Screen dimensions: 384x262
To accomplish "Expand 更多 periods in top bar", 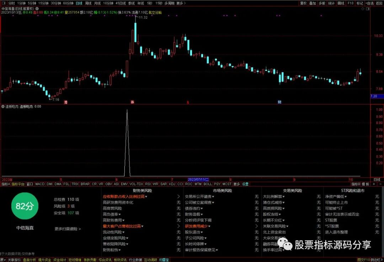I will click(x=181, y=3).
